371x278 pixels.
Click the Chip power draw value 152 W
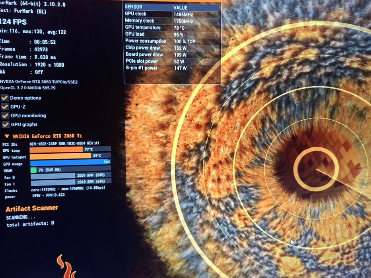[x=180, y=48]
